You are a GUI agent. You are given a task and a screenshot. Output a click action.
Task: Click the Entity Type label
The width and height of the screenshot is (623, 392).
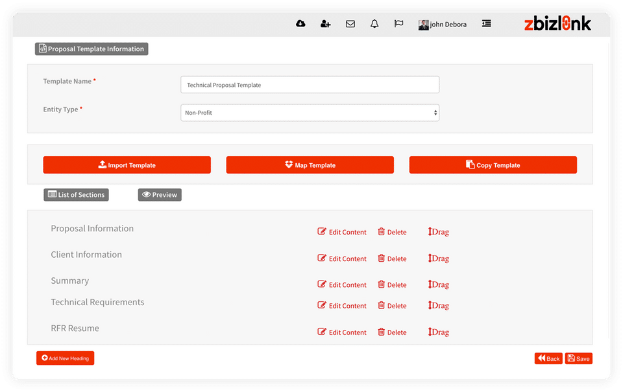[60, 110]
